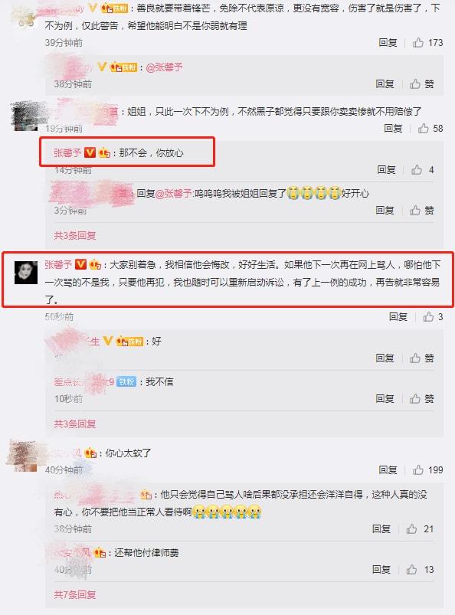
Task: Like the comment with 173 likes
Action: (418, 42)
